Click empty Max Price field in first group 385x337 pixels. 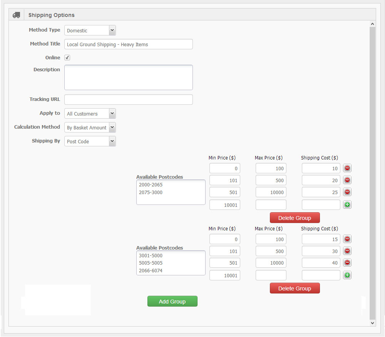pyautogui.click(x=271, y=205)
